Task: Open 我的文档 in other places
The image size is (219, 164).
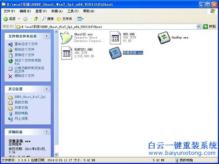Action: (x=21, y=102)
